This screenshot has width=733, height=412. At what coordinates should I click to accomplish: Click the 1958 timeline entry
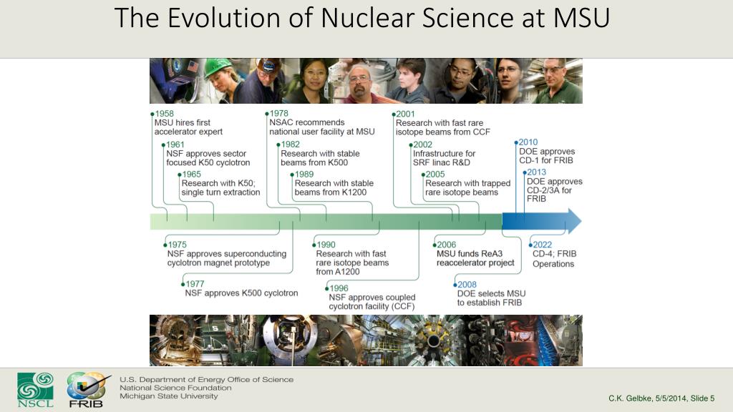pyautogui.click(x=165, y=114)
